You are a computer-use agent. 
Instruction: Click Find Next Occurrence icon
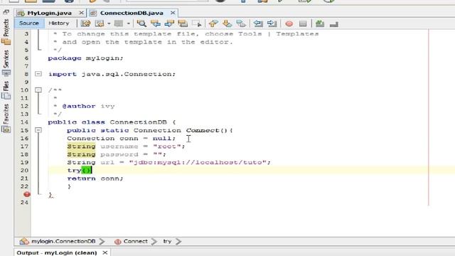click(169, 23)
